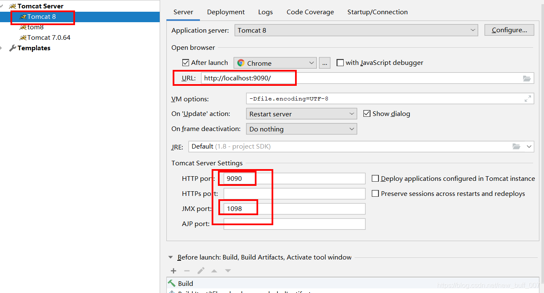Select the Tomcat 7.0.64 configuration
The image size is (544, 293).
pyautogui.click(x=49, y=38)
